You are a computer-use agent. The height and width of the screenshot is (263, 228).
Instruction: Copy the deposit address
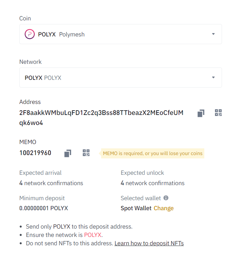coord(201,113)
